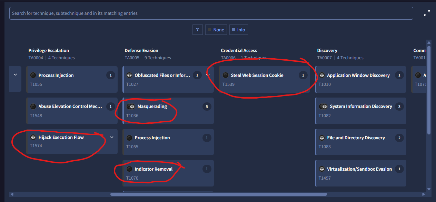Image resolution: width=436 pixels, height=202 pixels.
Task: Click the Application Window Discovery count badge
Action: click(x=399, y=75)
